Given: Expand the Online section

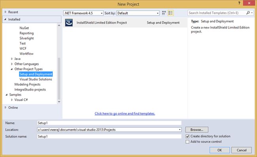Looking at the screenshot, I should pos(6,107).
